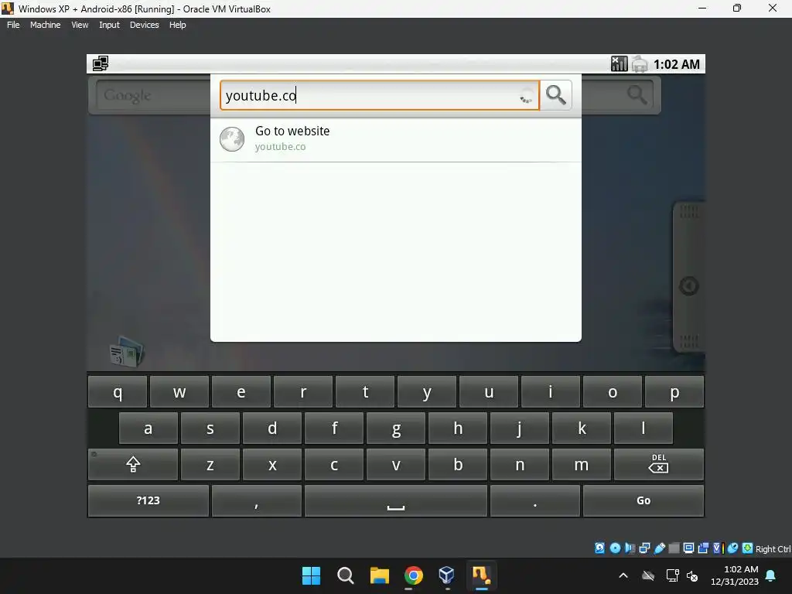Tap the Android network notification icon
Screen dimensions: 792x594
(101, 63)
